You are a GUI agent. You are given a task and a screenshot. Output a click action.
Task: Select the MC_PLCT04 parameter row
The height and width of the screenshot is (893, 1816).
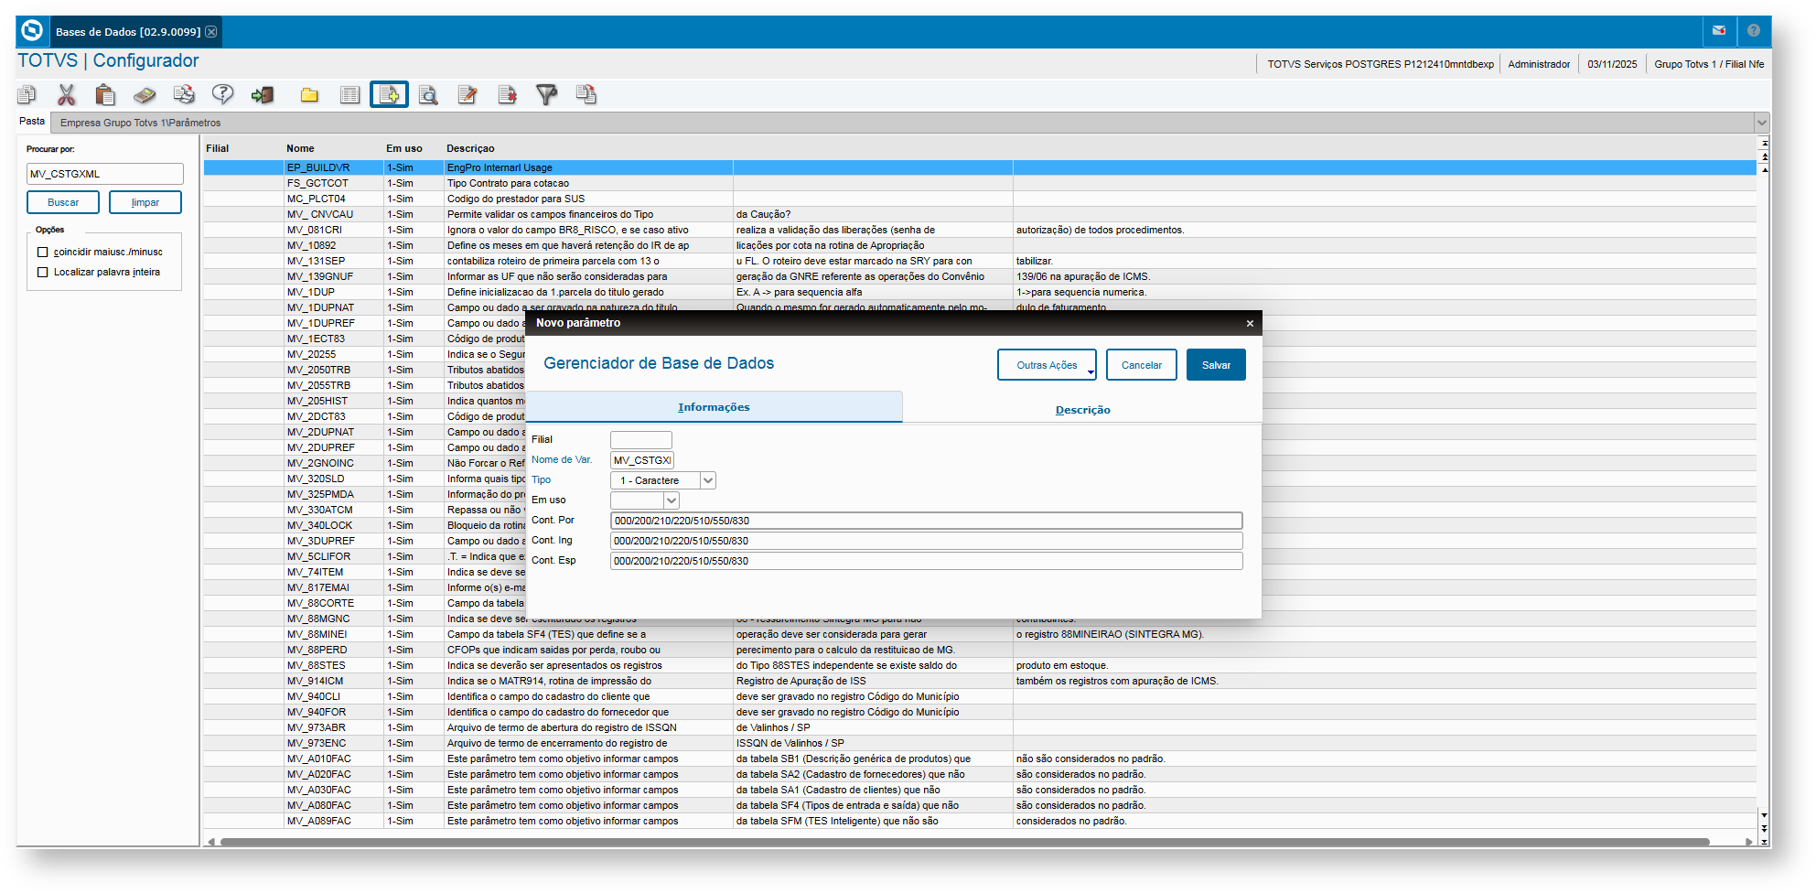(x=980, y=199)
